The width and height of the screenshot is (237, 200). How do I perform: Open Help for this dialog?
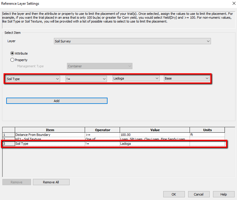coord(224,194)
